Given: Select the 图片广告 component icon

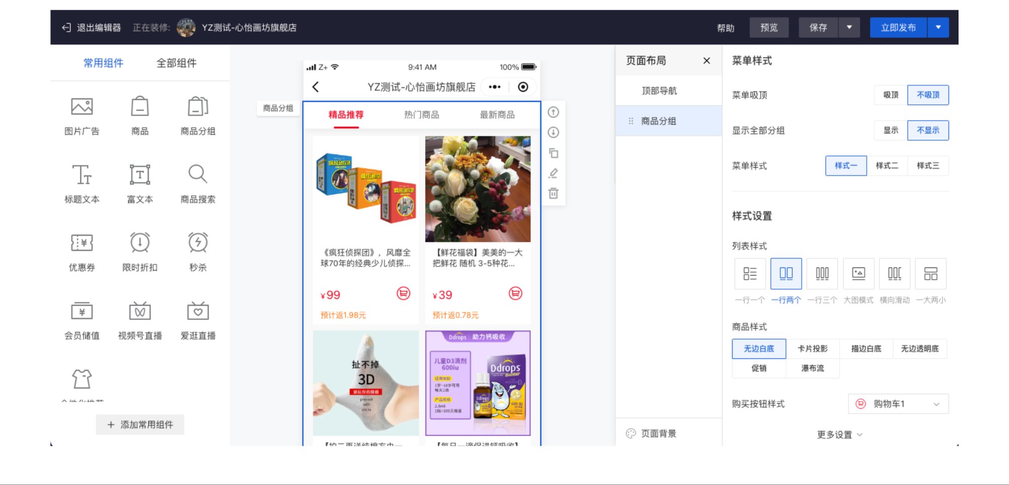Looking at the screenshot, I should tap(82, 107).
